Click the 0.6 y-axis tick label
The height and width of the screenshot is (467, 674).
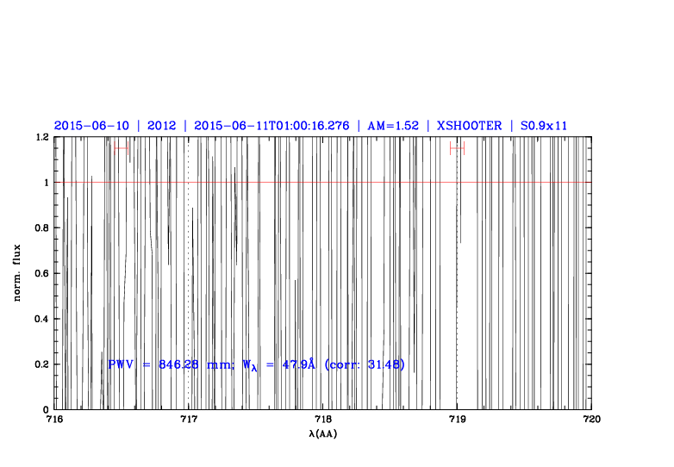41,274
